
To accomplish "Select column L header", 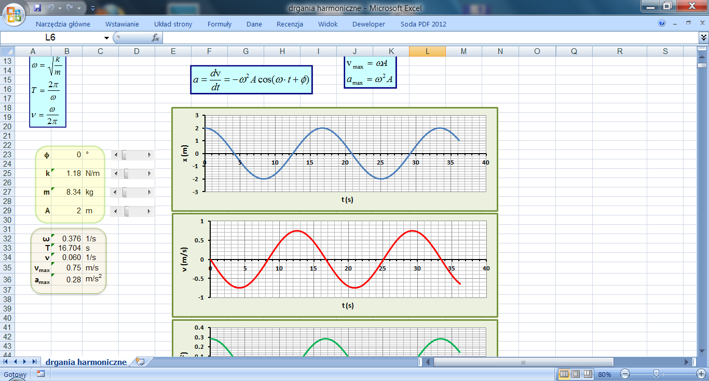I will coord(427,51).
